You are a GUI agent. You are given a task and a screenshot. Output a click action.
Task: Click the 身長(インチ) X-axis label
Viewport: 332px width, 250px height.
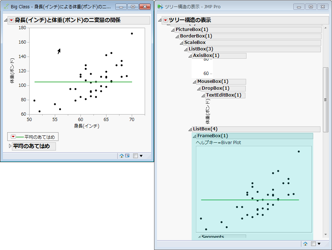point(87,126)
